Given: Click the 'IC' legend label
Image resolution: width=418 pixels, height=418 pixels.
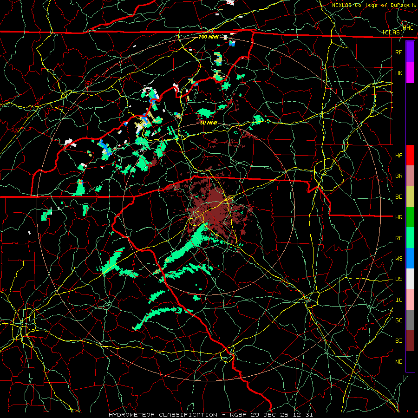Looking at the screenshot, I should [x=398, y=300].
